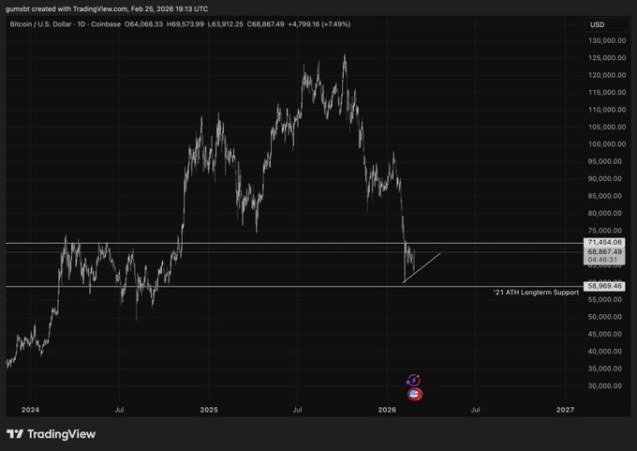Select the 71,454.06 horizontal line price label
This screenshot has height=451, width=637.
coord(604,242)
